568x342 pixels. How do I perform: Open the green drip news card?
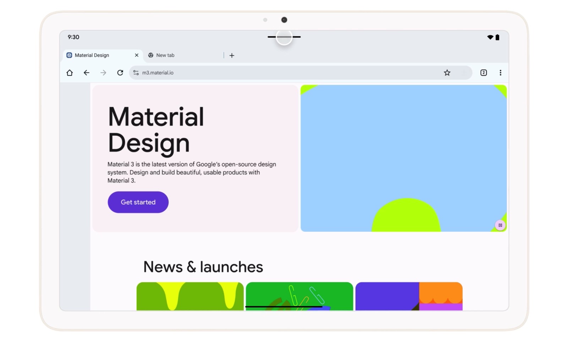[x=190, y=296]
